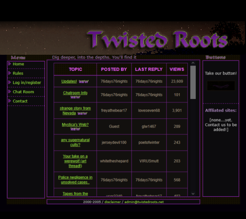The width and height of the screenshot is (246, 219).
Task: Click the arrow icon beside Chat Room
Action: (x=10, y=92)
